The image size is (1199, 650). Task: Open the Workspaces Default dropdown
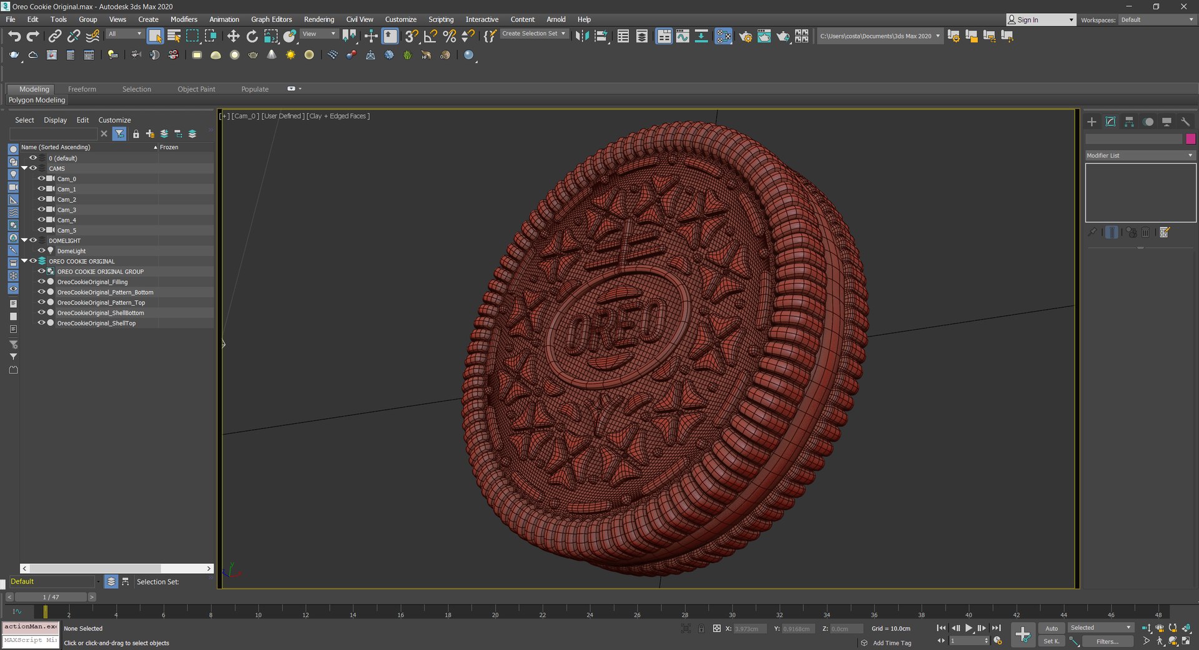click(x=1157, y=20)
